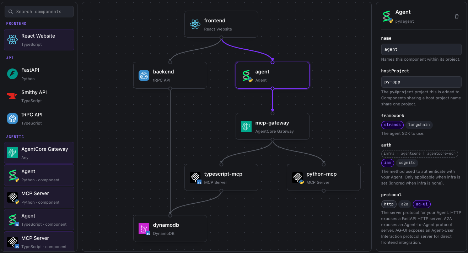Click the FRONTEND category heading
Image resolution: width=468 pixels, height=253 pixels.
click(16, 24)
